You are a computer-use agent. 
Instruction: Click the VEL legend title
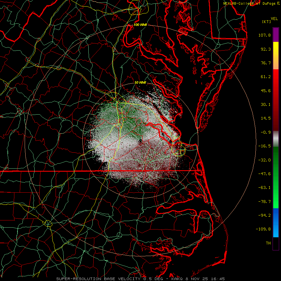click(x=274, y=19)
